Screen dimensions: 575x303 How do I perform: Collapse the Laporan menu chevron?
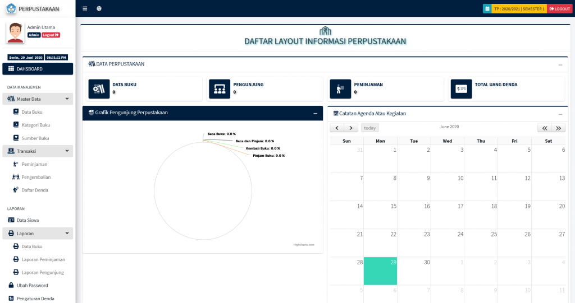tap(67, 233)
